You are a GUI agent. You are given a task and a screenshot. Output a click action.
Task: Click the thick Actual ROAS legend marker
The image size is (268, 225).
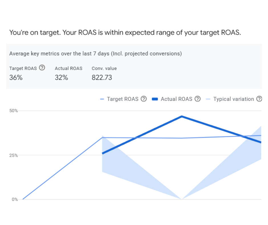point(155,99)
